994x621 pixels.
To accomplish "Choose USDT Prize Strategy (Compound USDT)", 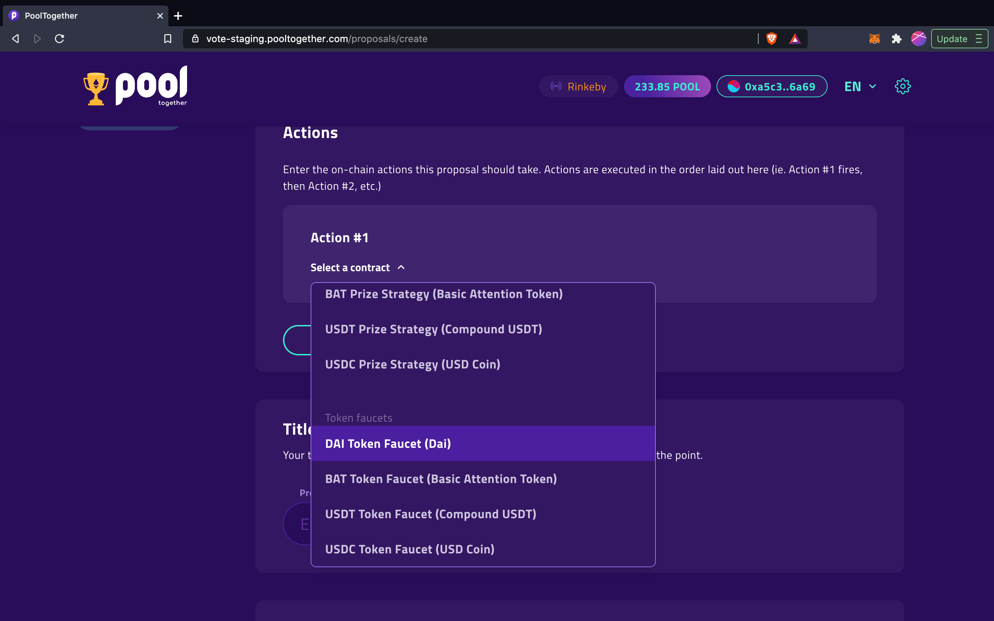I will [483, 329].
